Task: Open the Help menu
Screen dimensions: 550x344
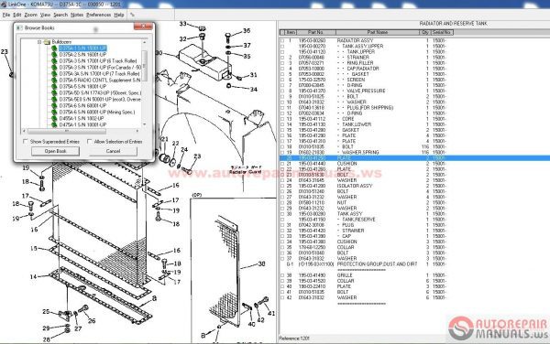Action: (x=119, y=15)
